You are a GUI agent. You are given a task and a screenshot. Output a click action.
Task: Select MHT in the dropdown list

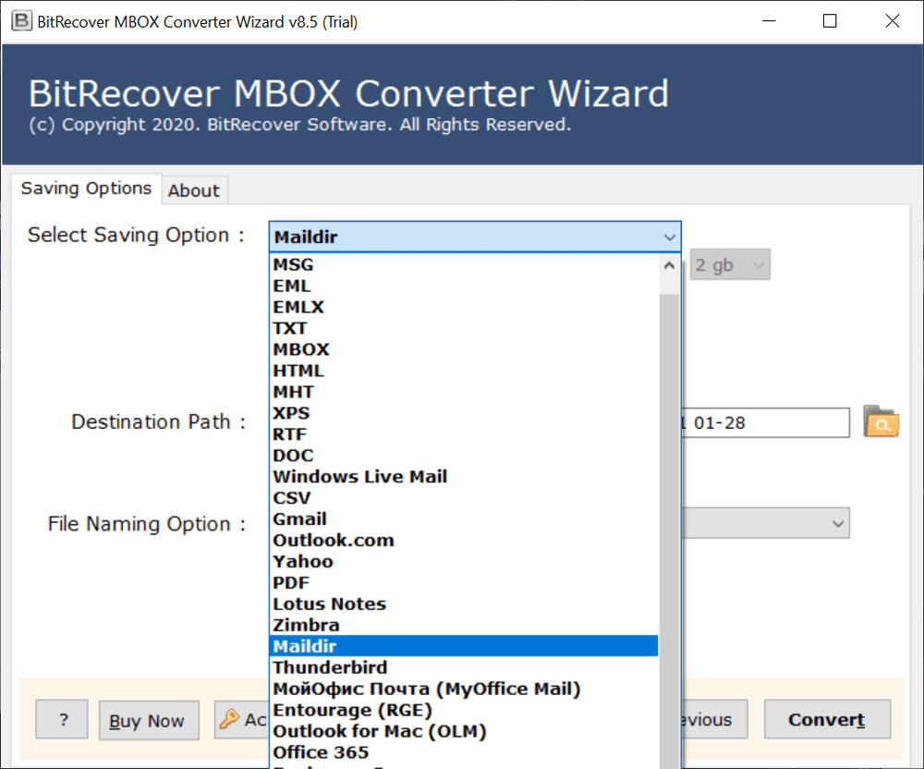click(x=464, y=392)
